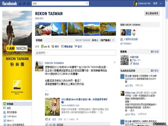Open the 2012限量Nikon年曆大放送 link title

[84, 101]
